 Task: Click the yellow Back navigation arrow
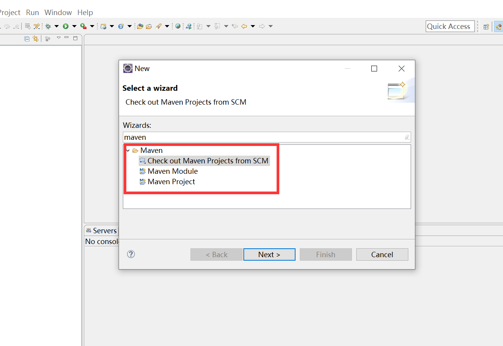pyautogui.click(x=244, y=26)
